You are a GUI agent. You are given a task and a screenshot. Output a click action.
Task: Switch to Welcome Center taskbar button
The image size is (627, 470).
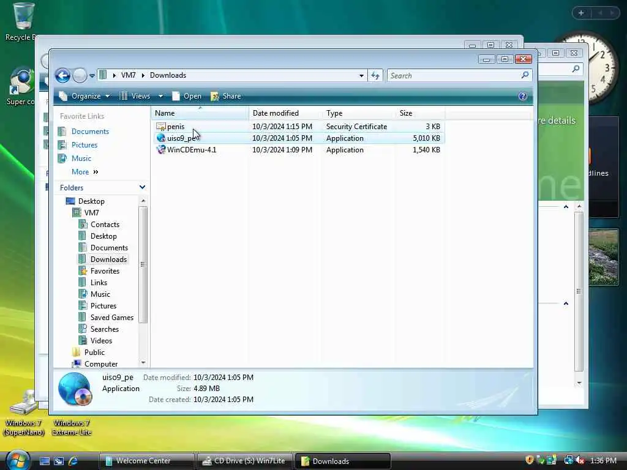146,461
